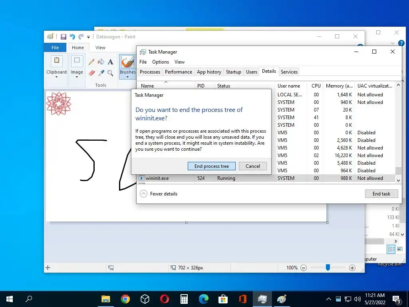Click the zoom out minus button in Paint
409x307 pixels.
click(304, 267)
